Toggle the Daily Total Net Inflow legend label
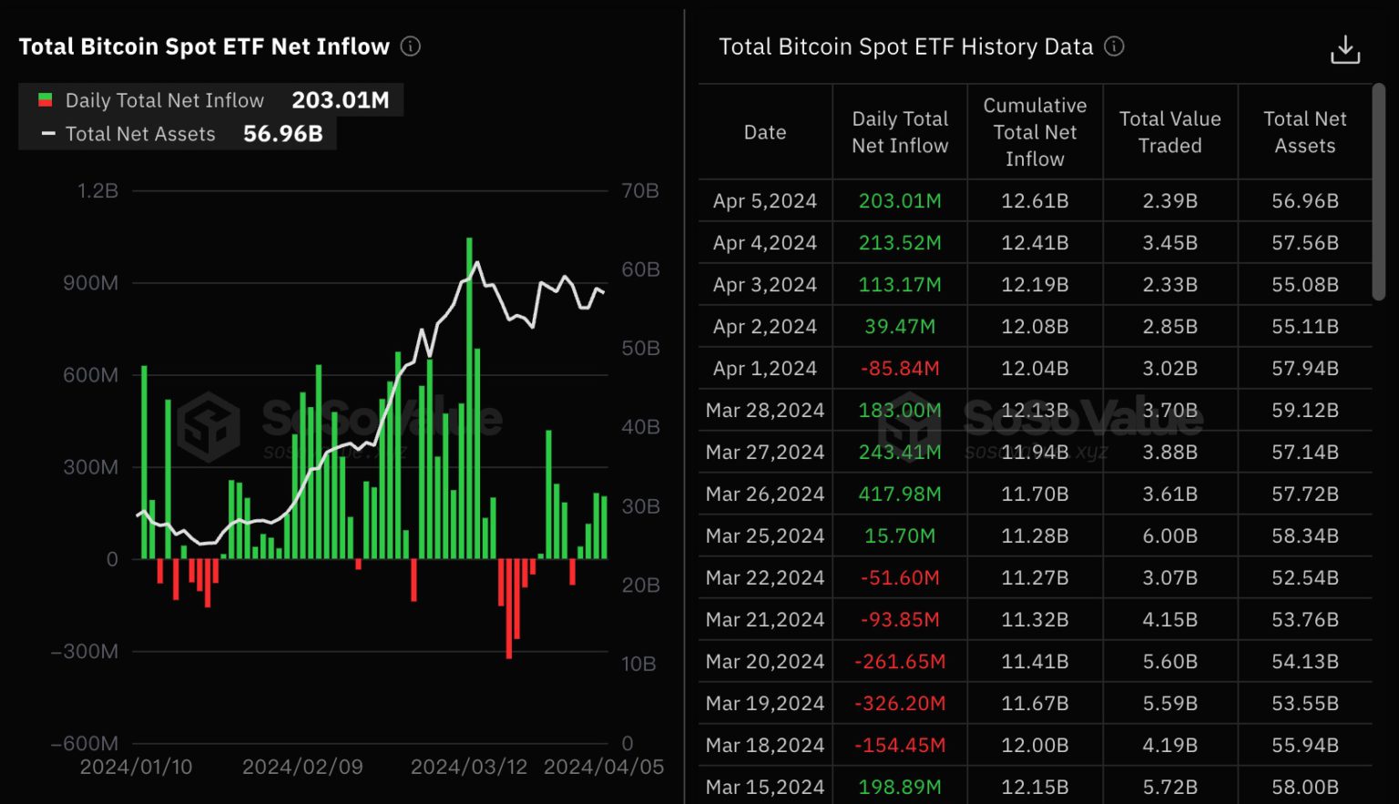Viewport: 1399px width, 804px height. (165, 100)
